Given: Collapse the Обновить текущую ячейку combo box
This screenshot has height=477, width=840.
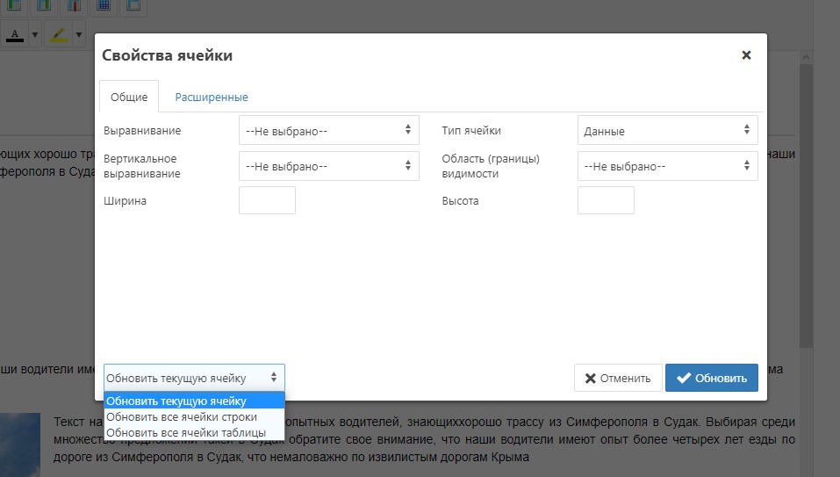Looking at the screenshot, I should pos(194,378).
